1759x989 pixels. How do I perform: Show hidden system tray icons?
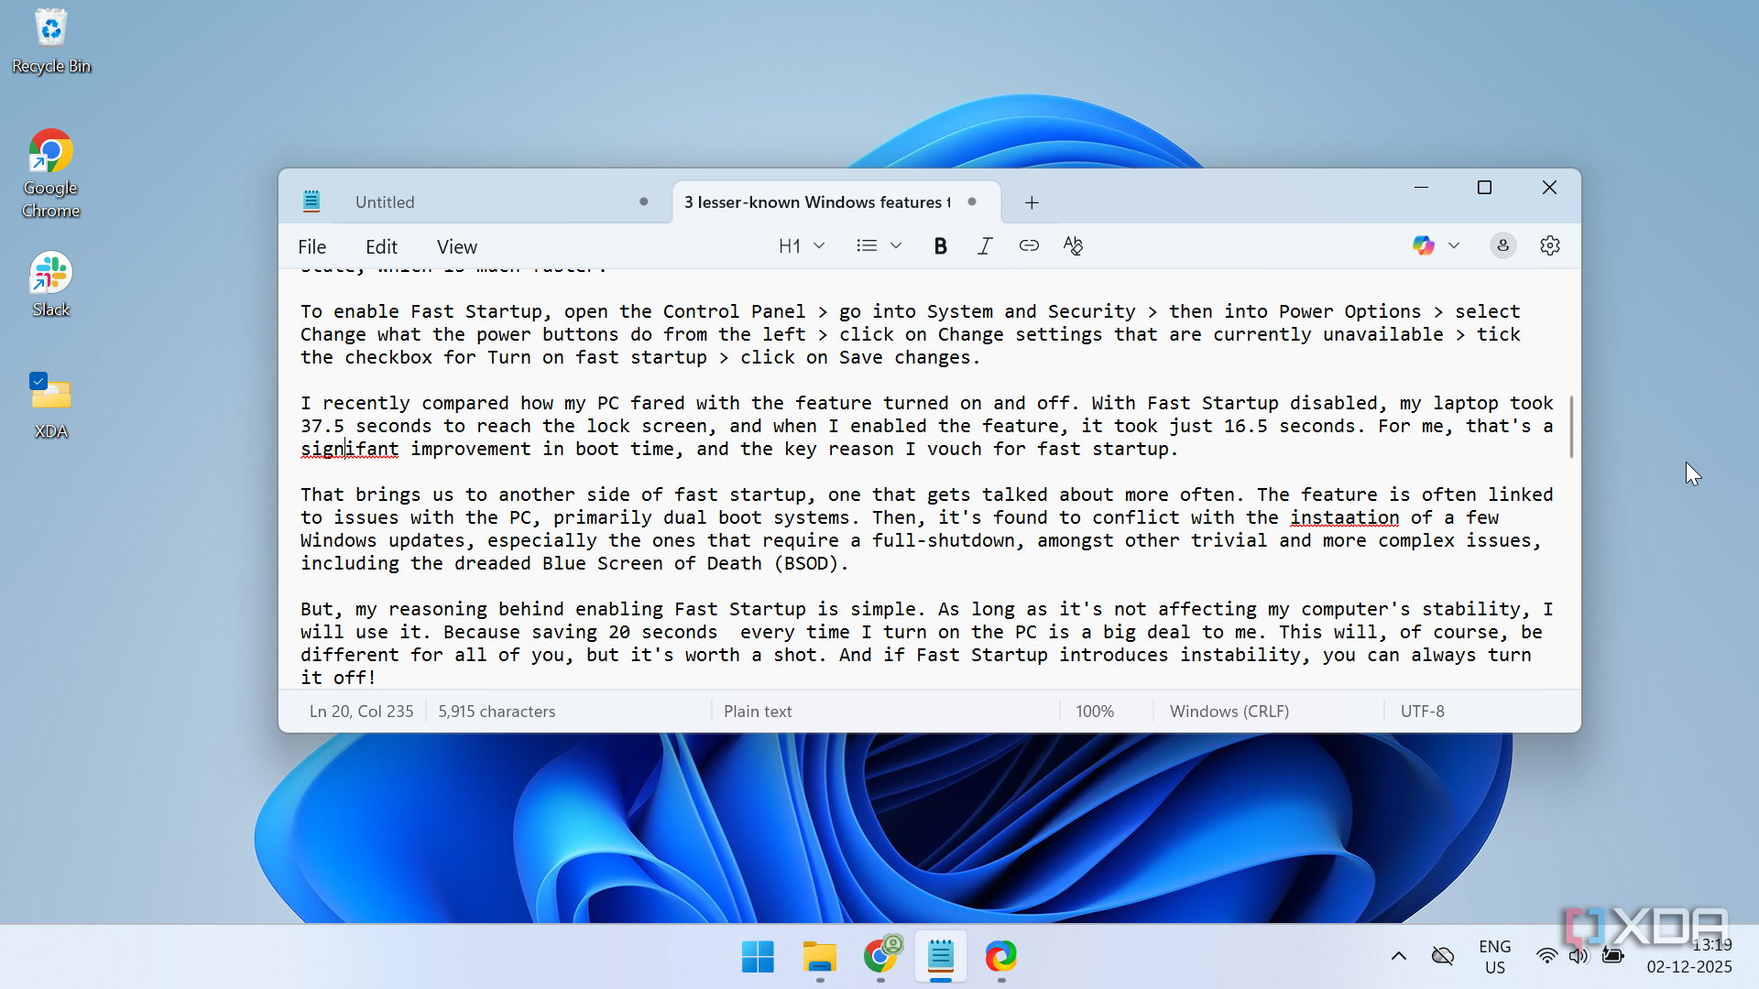[1398, 956]
